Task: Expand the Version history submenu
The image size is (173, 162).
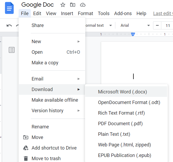Action: click(x=52, y=111)
